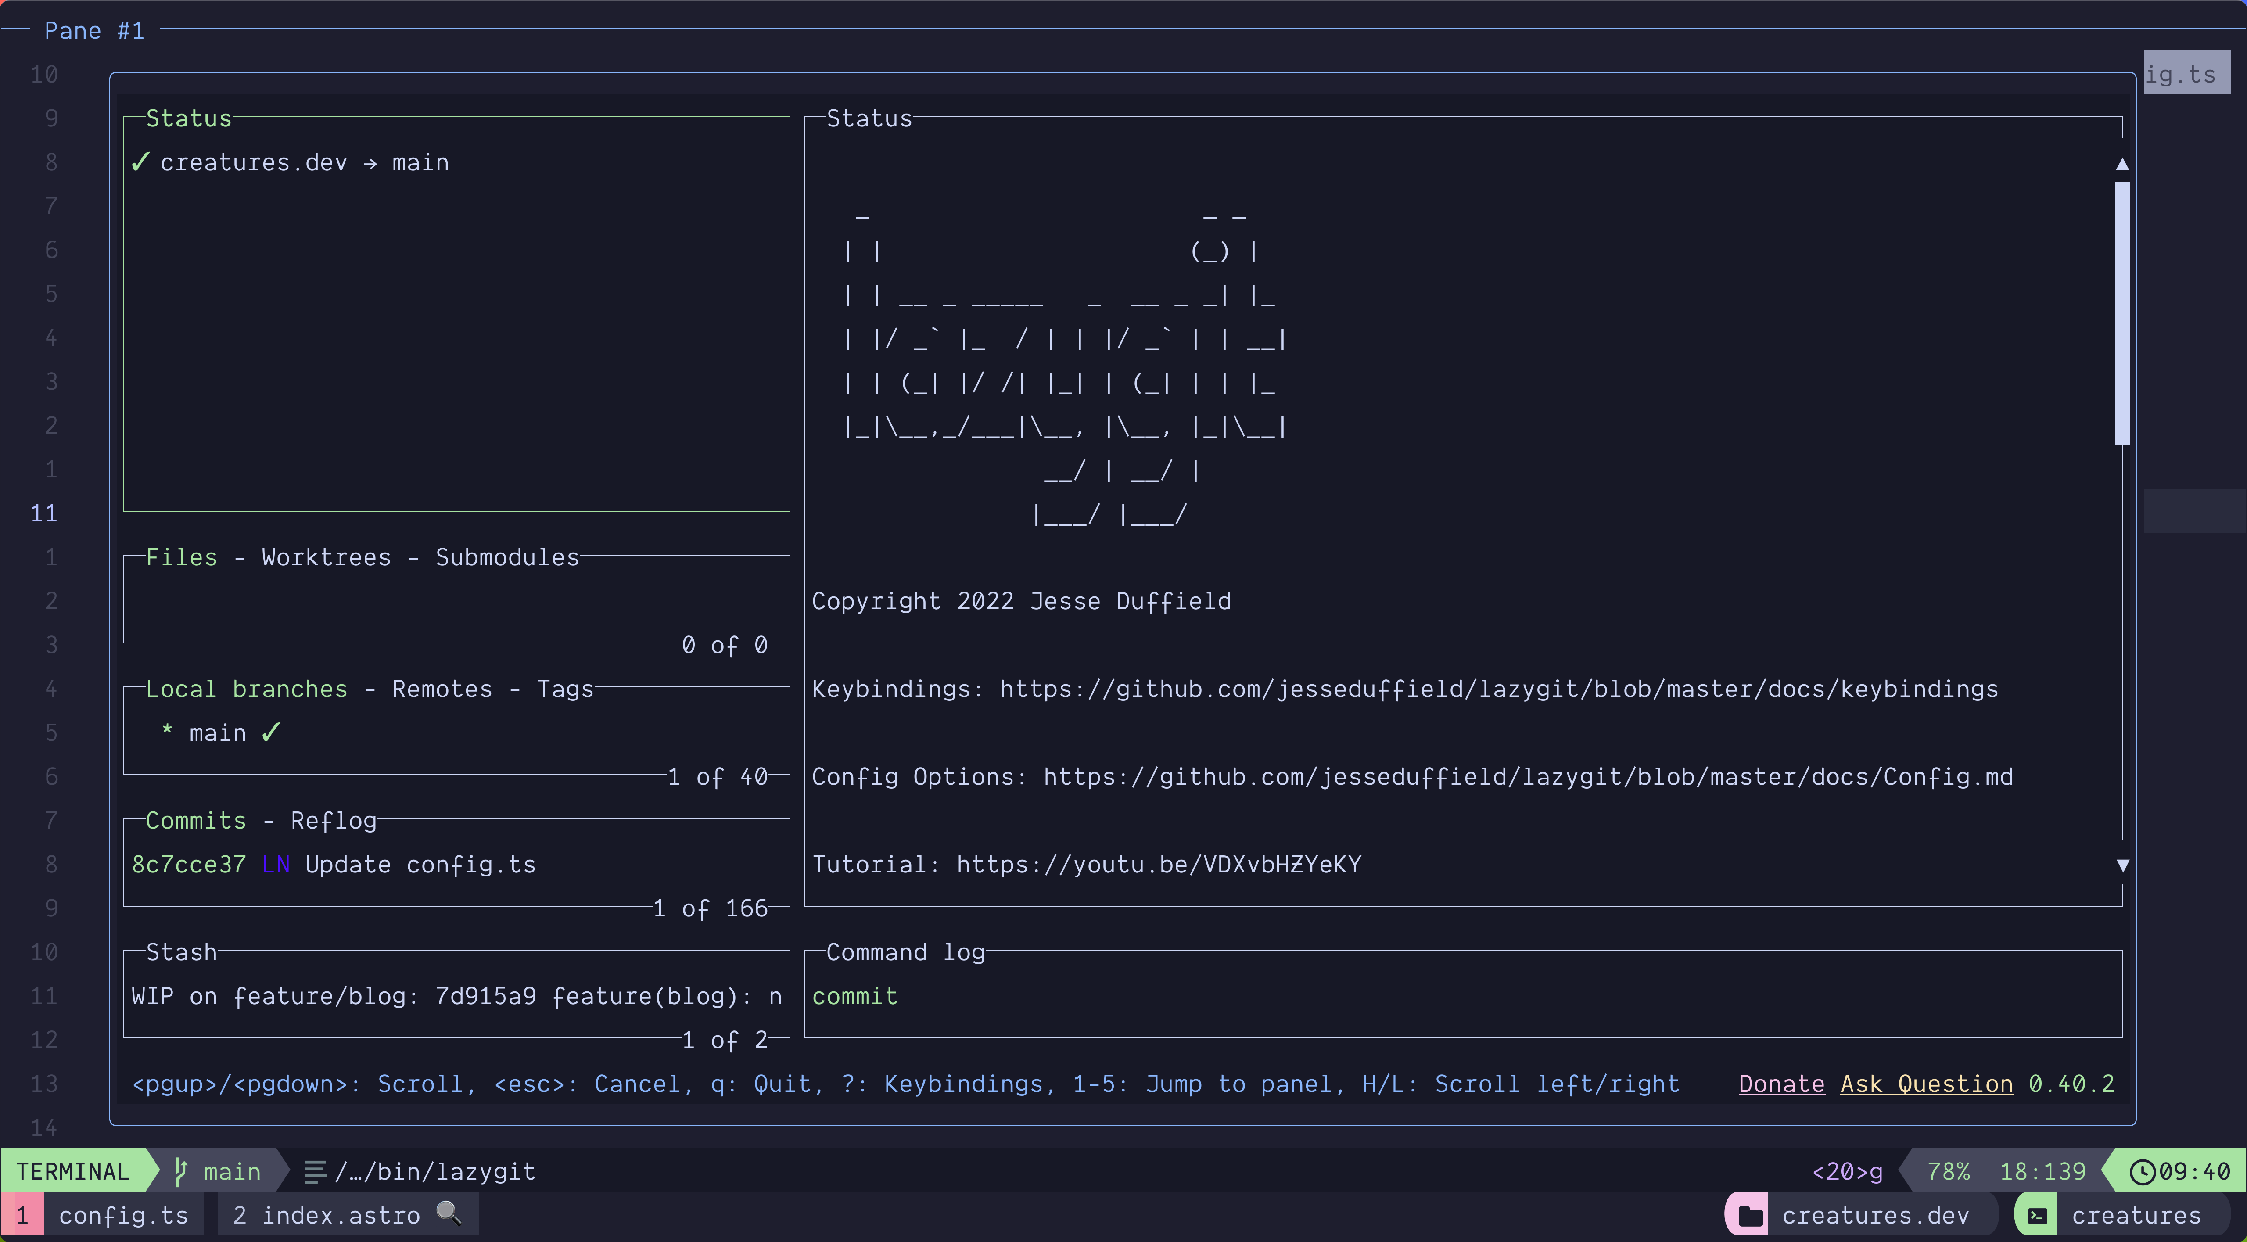This screenshot has height=1242, width=2247.
Task: Click the terminal icon beside creatures
Action: point(2038,1216)
